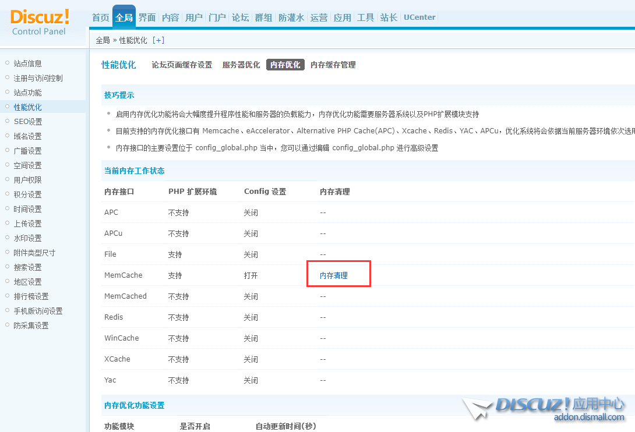Open 注册与访问控制 in the sidebar
The width and height of the screenshot is (635, 432).
pos(38,78)
